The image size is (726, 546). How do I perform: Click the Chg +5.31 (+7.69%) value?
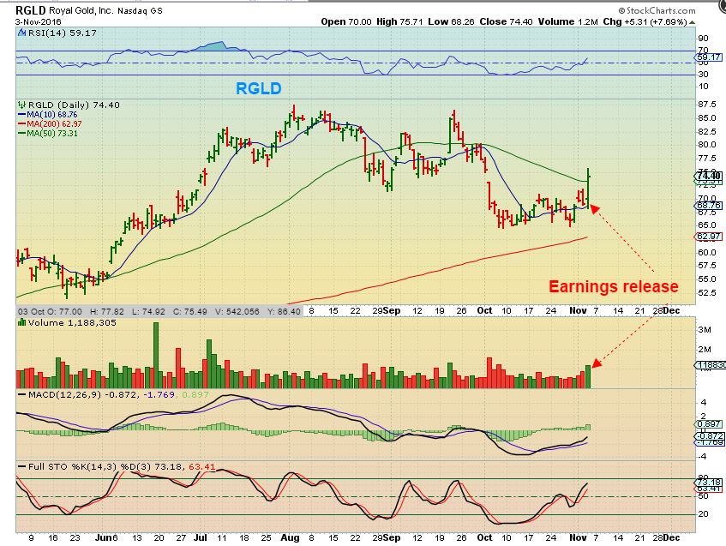click(x=645, y=21)
